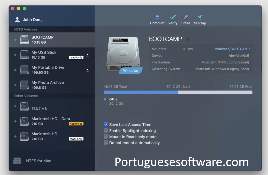The height and width of the screenshot is (175, 268).
Task: Click the /dev/disk0s6 device value
Action: pos(239,56)
